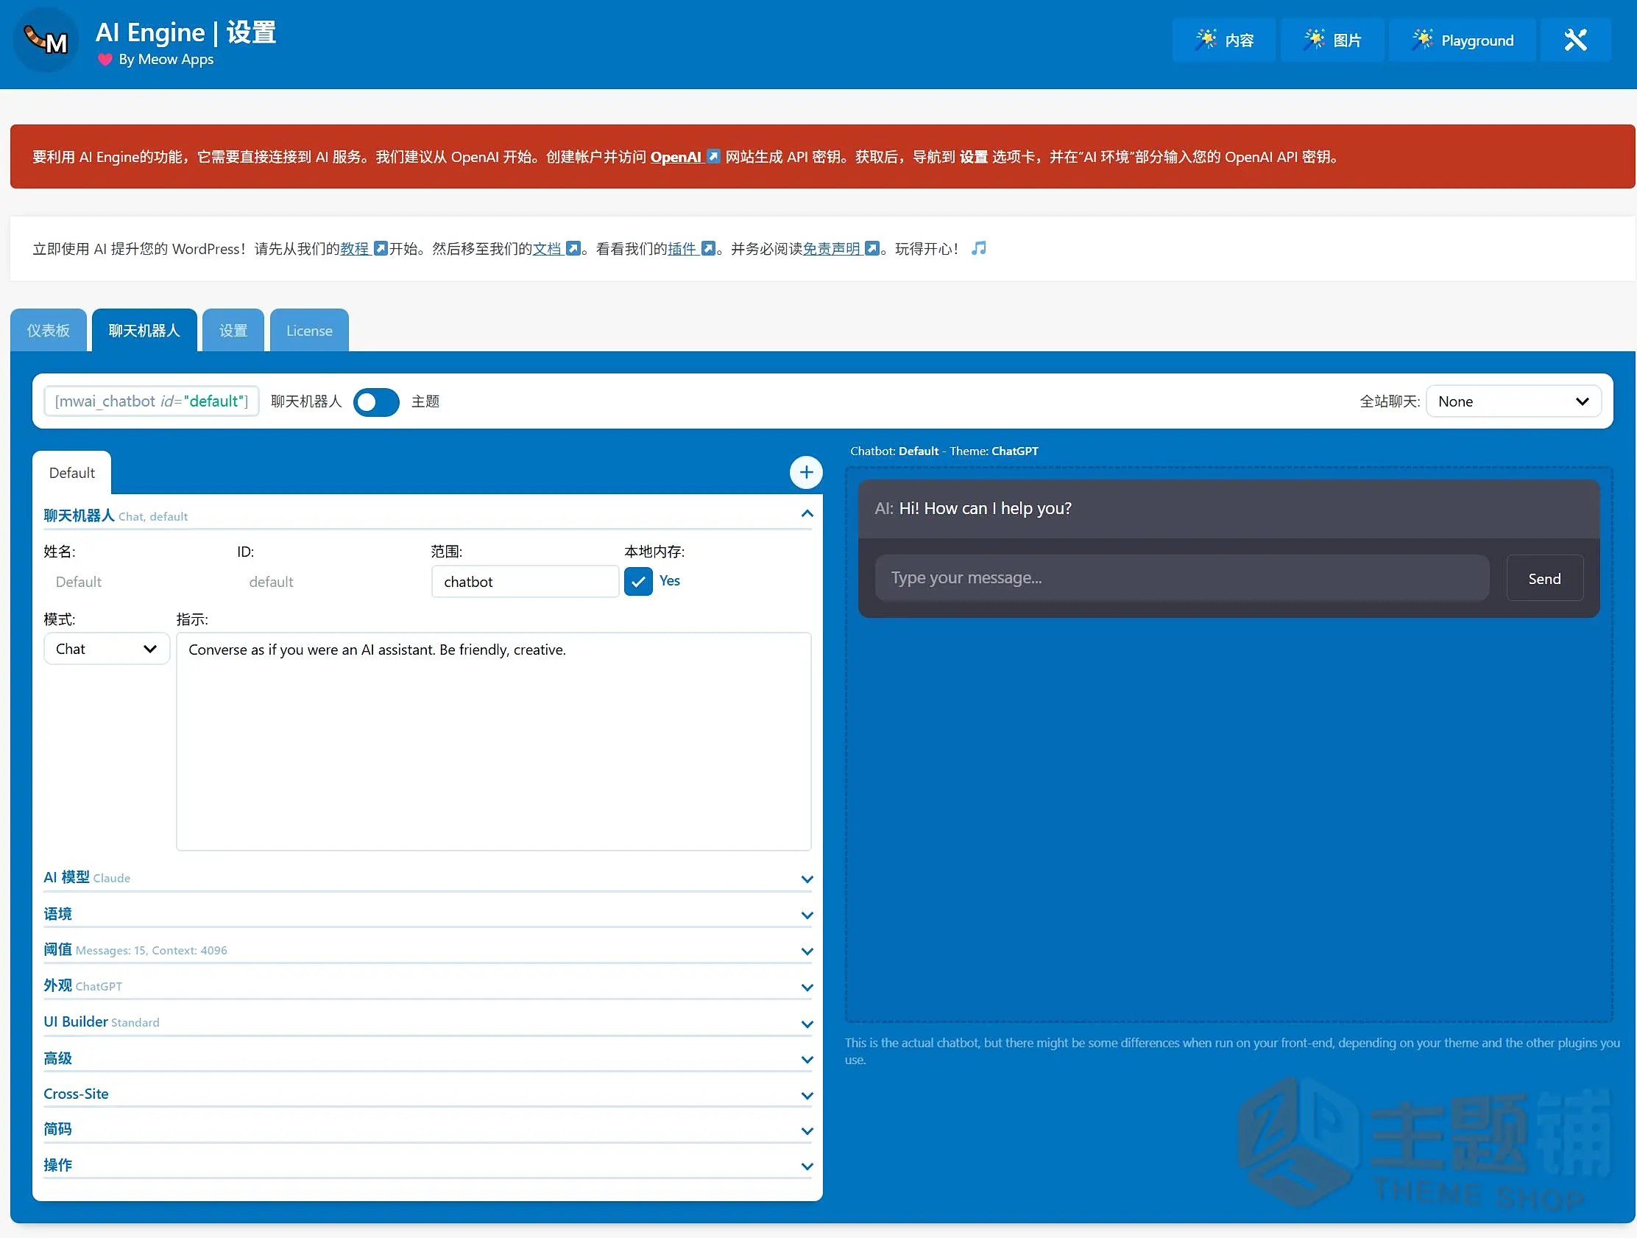Send the chatbot message

1544,578
